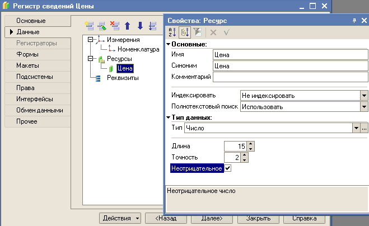Decrease Точность with down spinner

click(x=245, y=160)
